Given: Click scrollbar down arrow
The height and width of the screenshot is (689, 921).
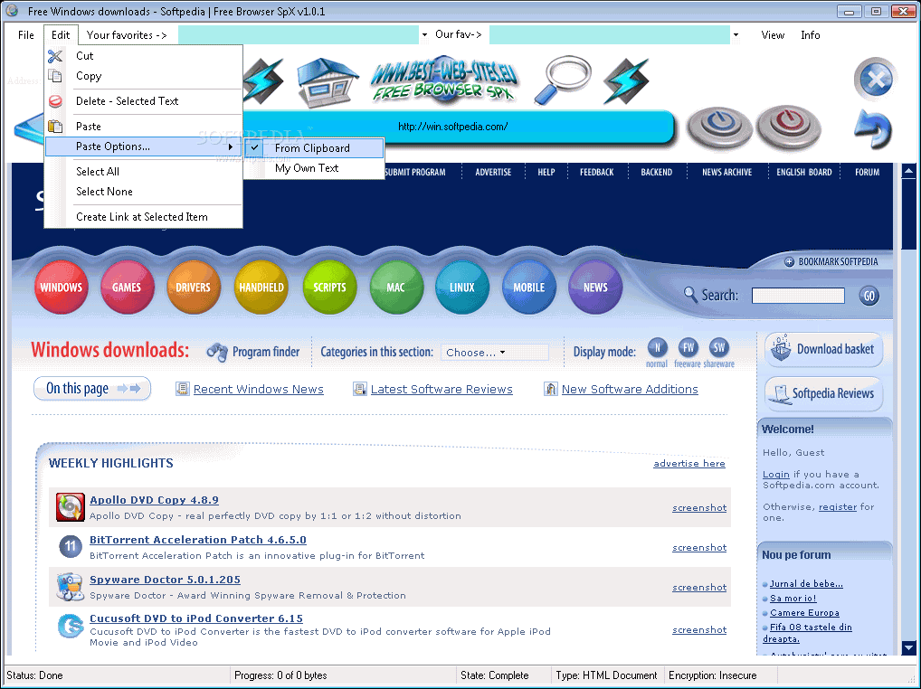Looking at the screenshot, I should [908, 648].
